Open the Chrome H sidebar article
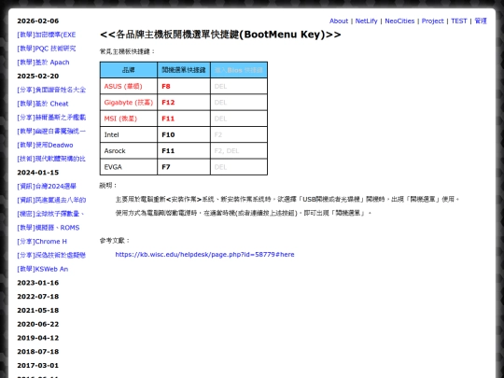Viewport: 504px width, 378px height. tap(42, 242)
